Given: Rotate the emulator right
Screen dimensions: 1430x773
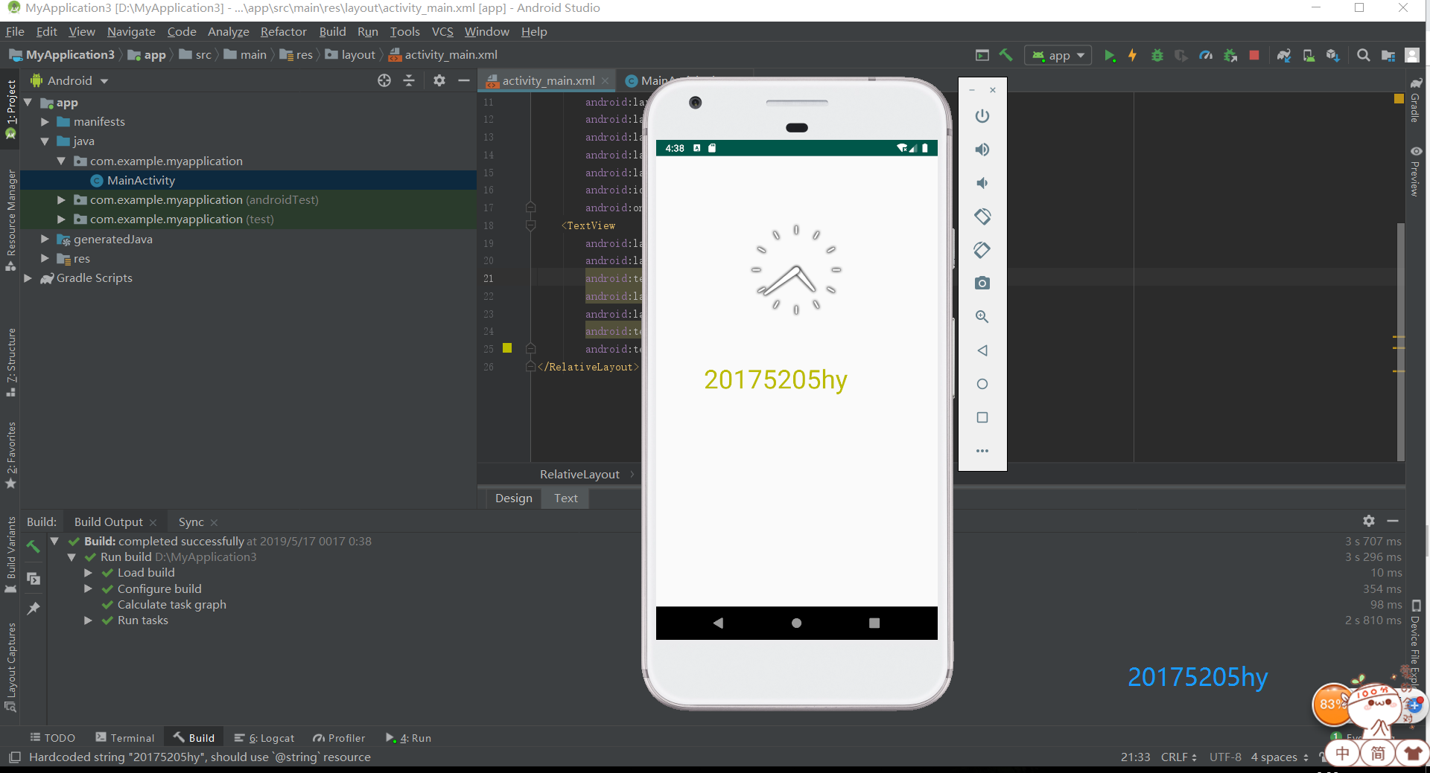Looking at the screenshot, I should coord(982,250).
